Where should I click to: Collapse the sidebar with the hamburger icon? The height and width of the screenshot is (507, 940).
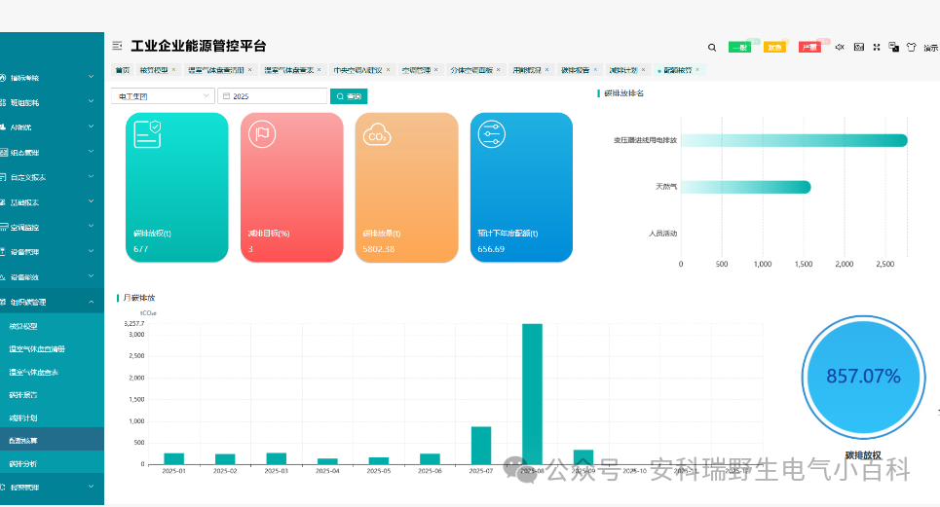[x=117, y=46]
